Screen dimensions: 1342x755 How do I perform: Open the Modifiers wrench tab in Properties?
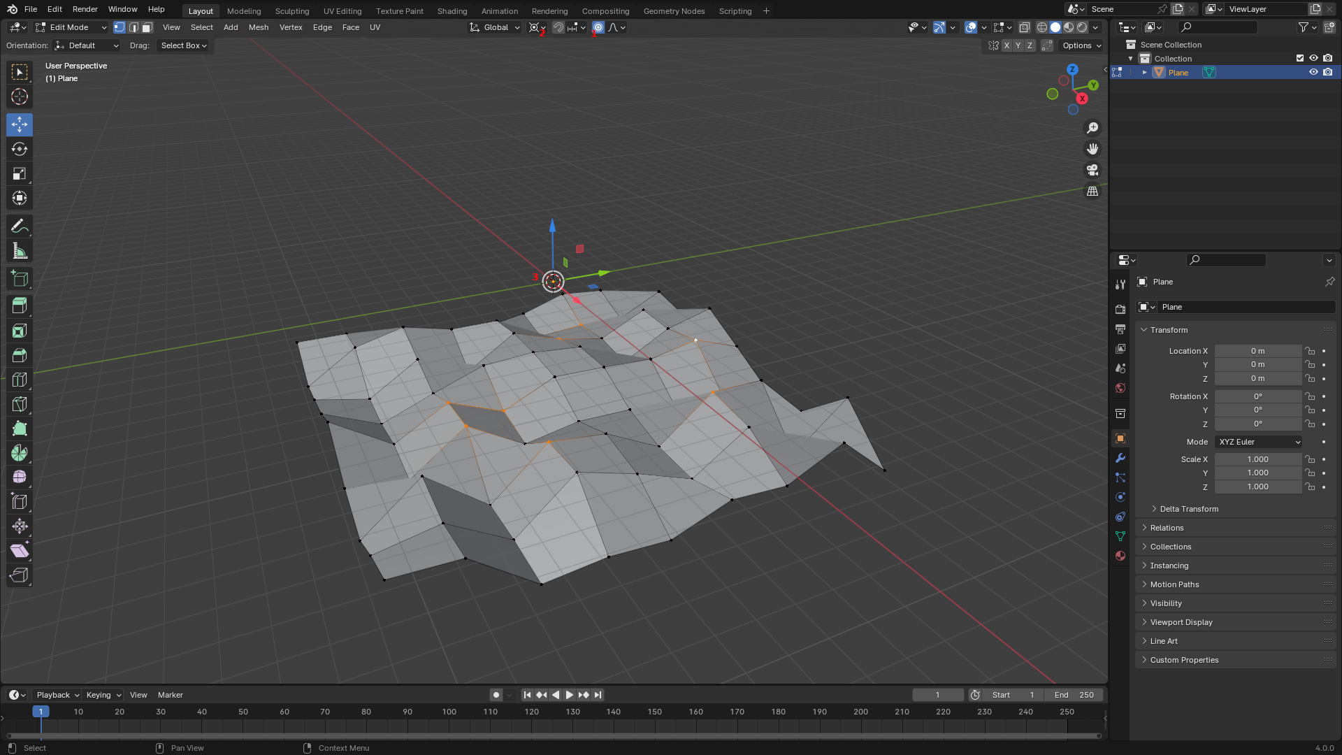pos(1120,458)
